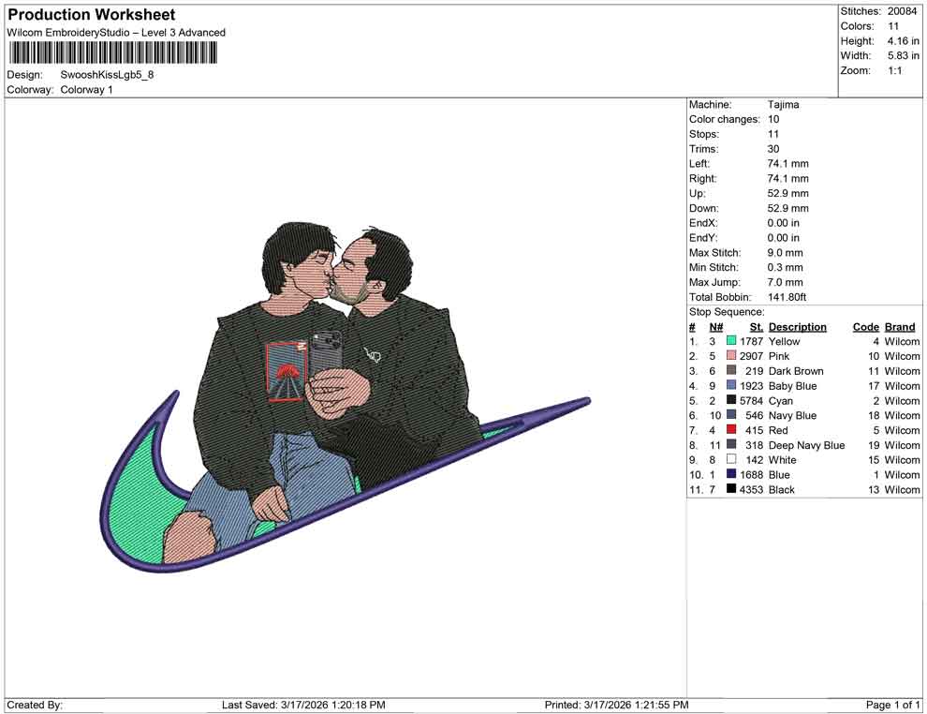Click the Trims value '30'
The image size is (927, 714).
773,149
